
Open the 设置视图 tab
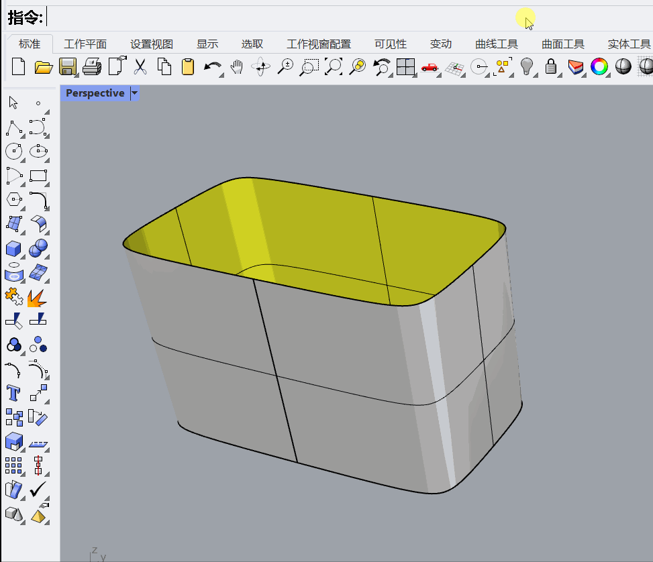pyautogui.click(x=152, y=44)
